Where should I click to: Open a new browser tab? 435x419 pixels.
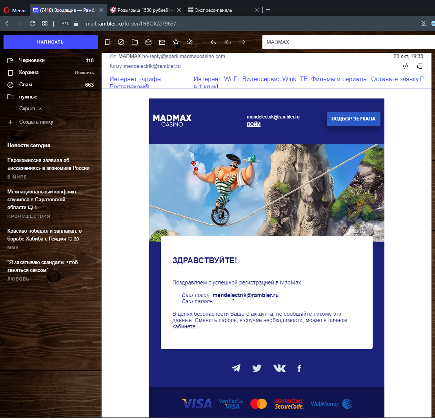268,10
